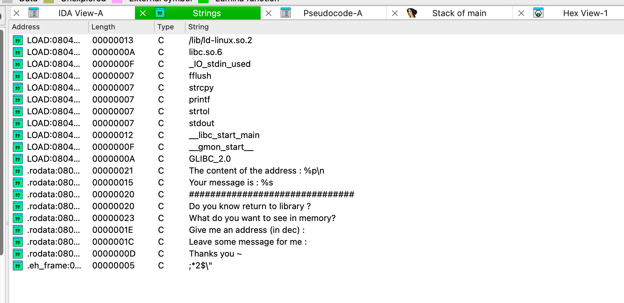This screenshot has height=303, width=624.
Task: Click the Hex View-1 tab icon
Action: click(x=538, y=13)
